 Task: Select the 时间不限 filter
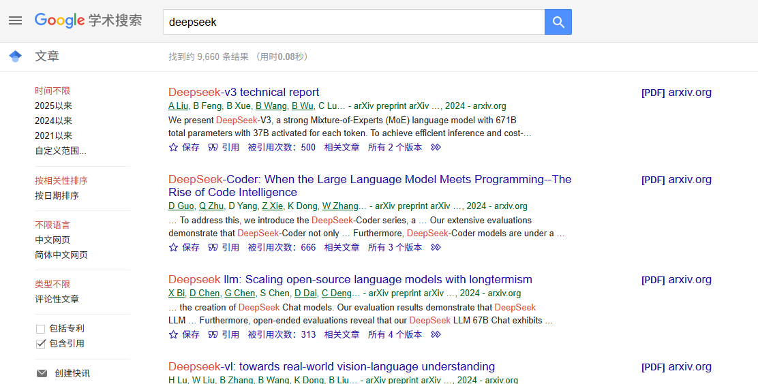52,91
